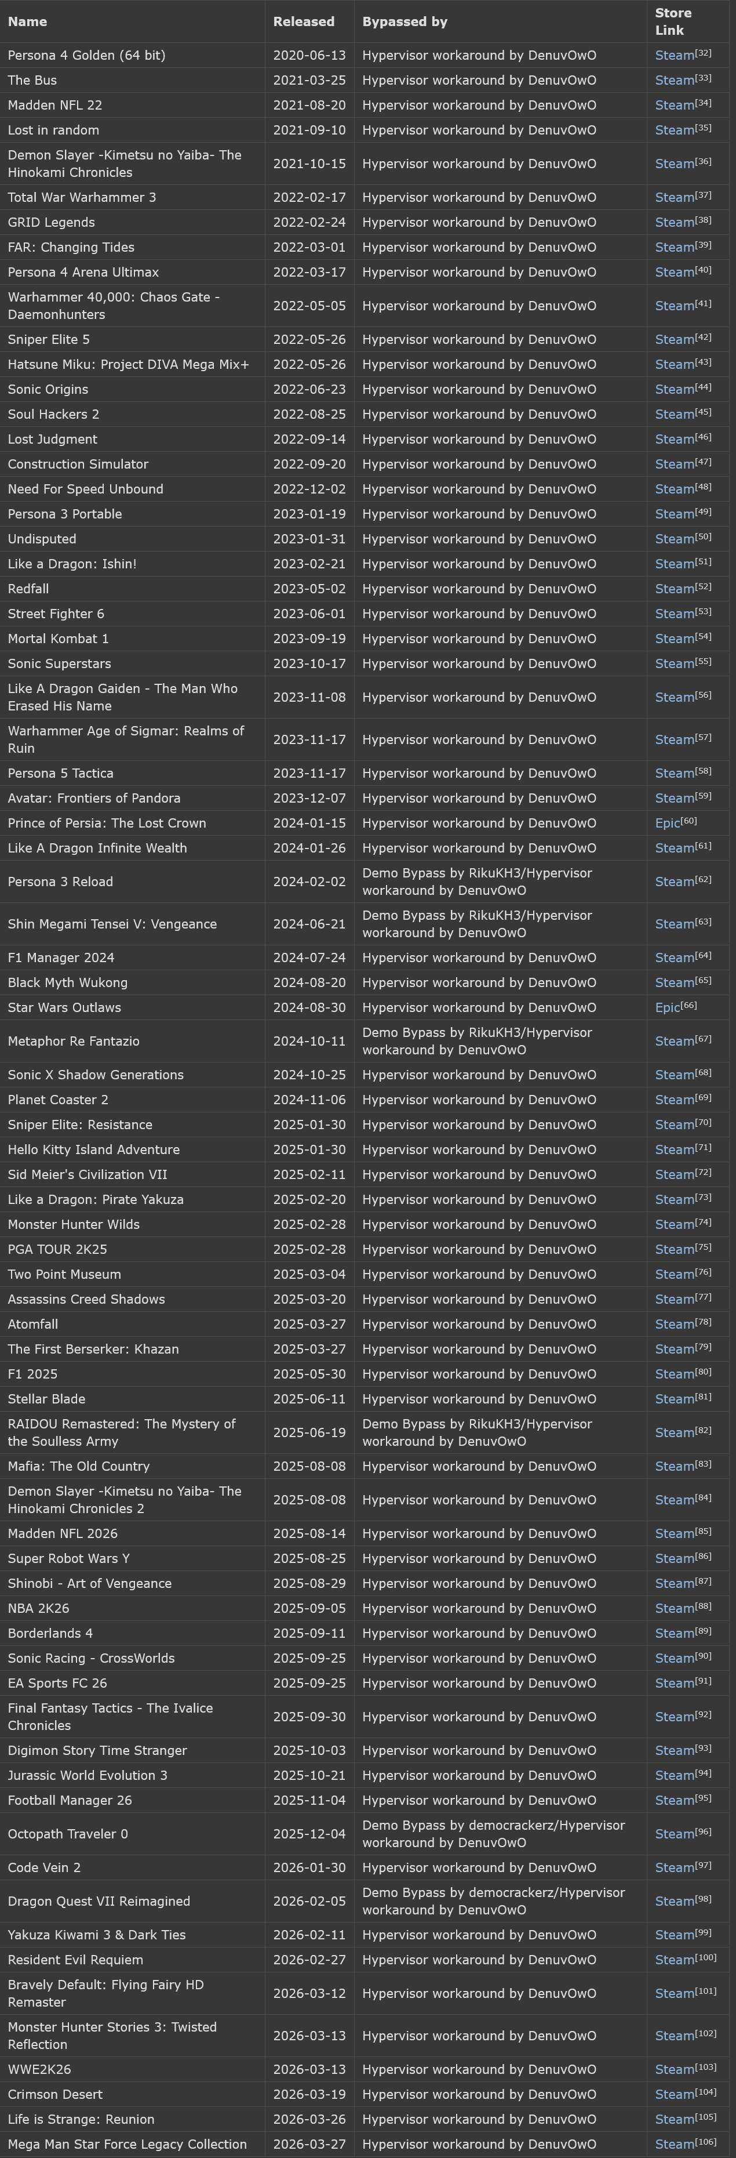
Task: Click Steam link for Planet Coaster 2
Action: tap(674, 1100)
